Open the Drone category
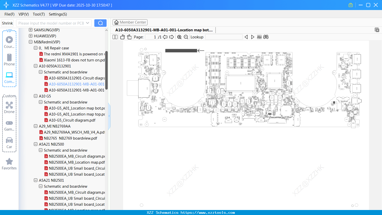 [x=9, y=107]
